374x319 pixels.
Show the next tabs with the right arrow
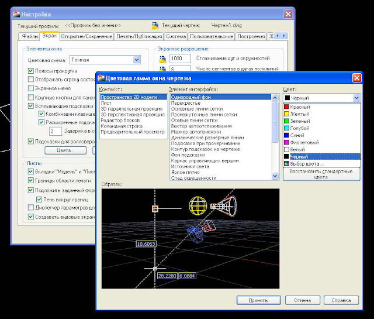[284, 36]
